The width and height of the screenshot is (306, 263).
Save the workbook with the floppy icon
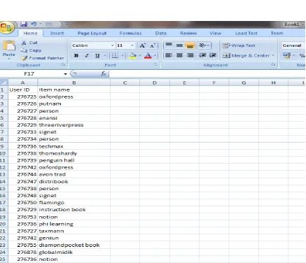pyautogui.click(x=24, y=24)
